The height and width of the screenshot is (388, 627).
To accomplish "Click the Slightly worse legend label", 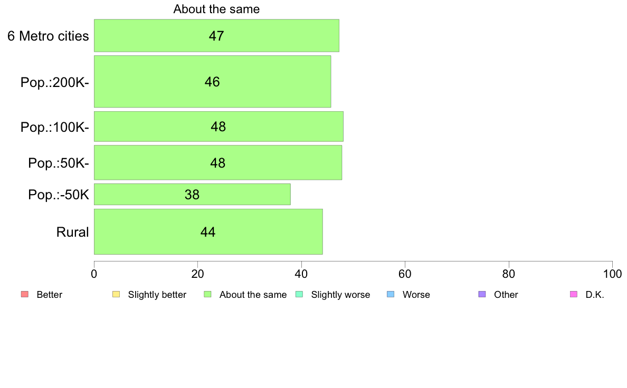I will point(341,295).
